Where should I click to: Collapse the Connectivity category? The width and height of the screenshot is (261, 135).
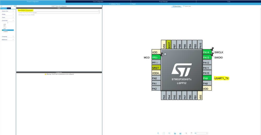8,20
